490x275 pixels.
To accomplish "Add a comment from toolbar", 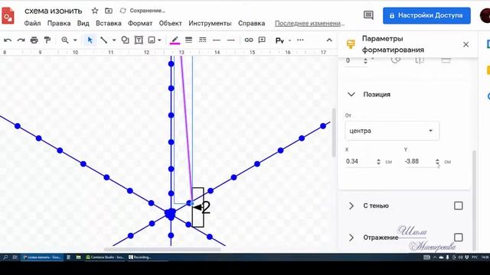I will point(262,40).
